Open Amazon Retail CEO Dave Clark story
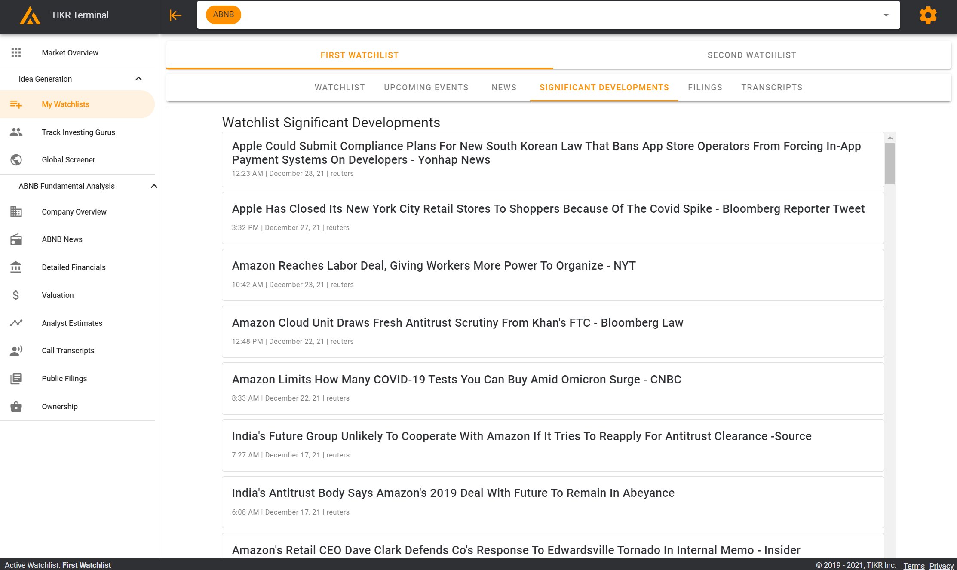 (553, 546)
